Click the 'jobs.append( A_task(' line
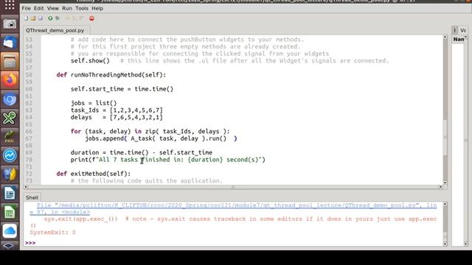Screen dimensions: 472x265 (x=161, y=138)
